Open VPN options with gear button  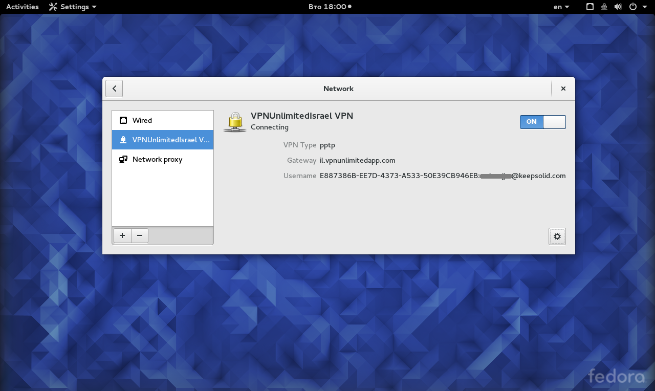click(557, 236)
